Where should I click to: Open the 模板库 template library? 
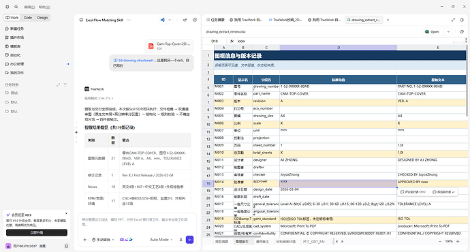point(13,46)
